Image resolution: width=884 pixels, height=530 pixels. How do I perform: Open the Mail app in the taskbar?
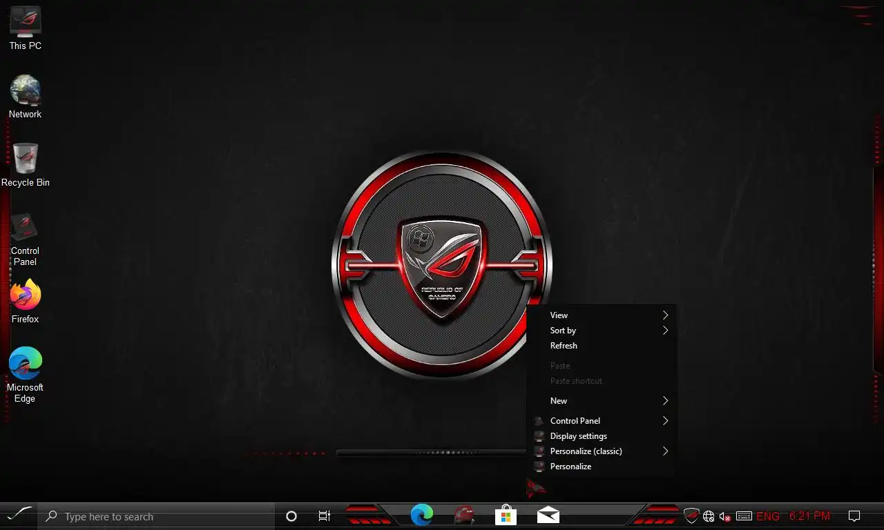(x=548, y=515)
